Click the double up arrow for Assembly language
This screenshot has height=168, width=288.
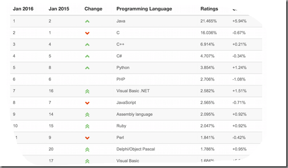pyautogui.click(x=87, y=114)
